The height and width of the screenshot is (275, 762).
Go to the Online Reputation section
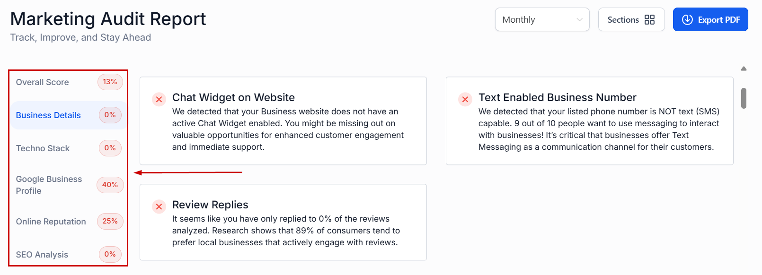[51, 222]
